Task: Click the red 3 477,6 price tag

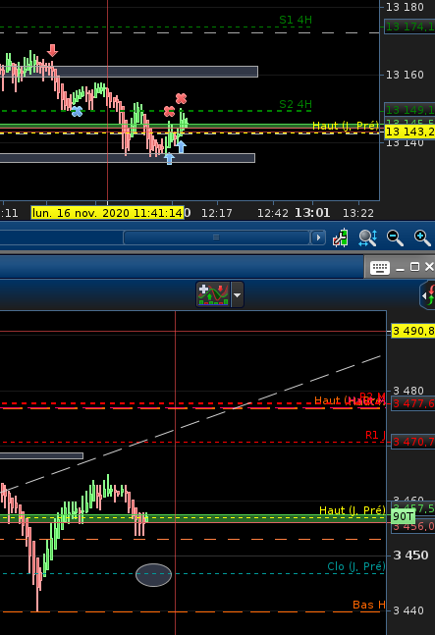Action: 413,403
